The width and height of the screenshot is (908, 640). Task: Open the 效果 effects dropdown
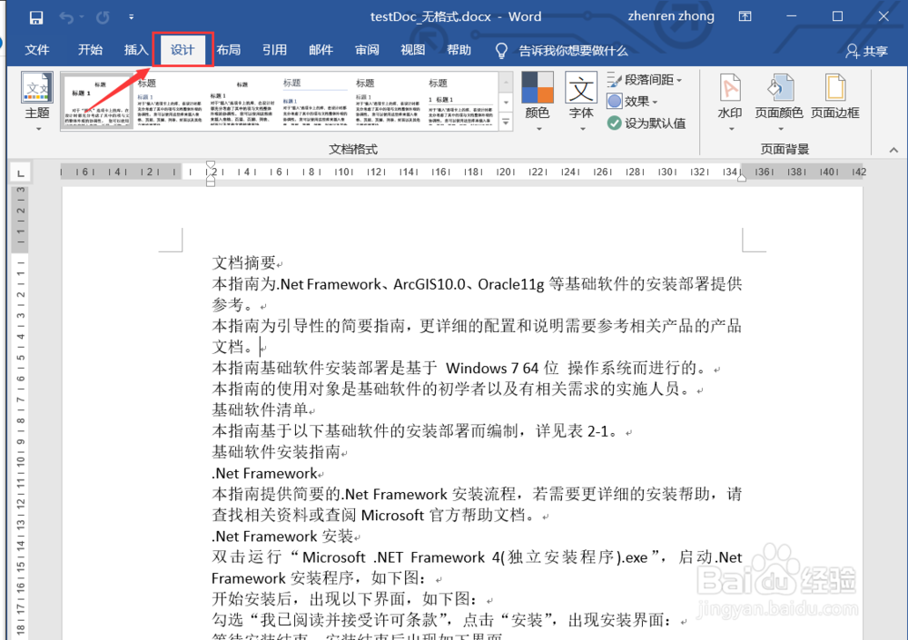click(632, 102)
